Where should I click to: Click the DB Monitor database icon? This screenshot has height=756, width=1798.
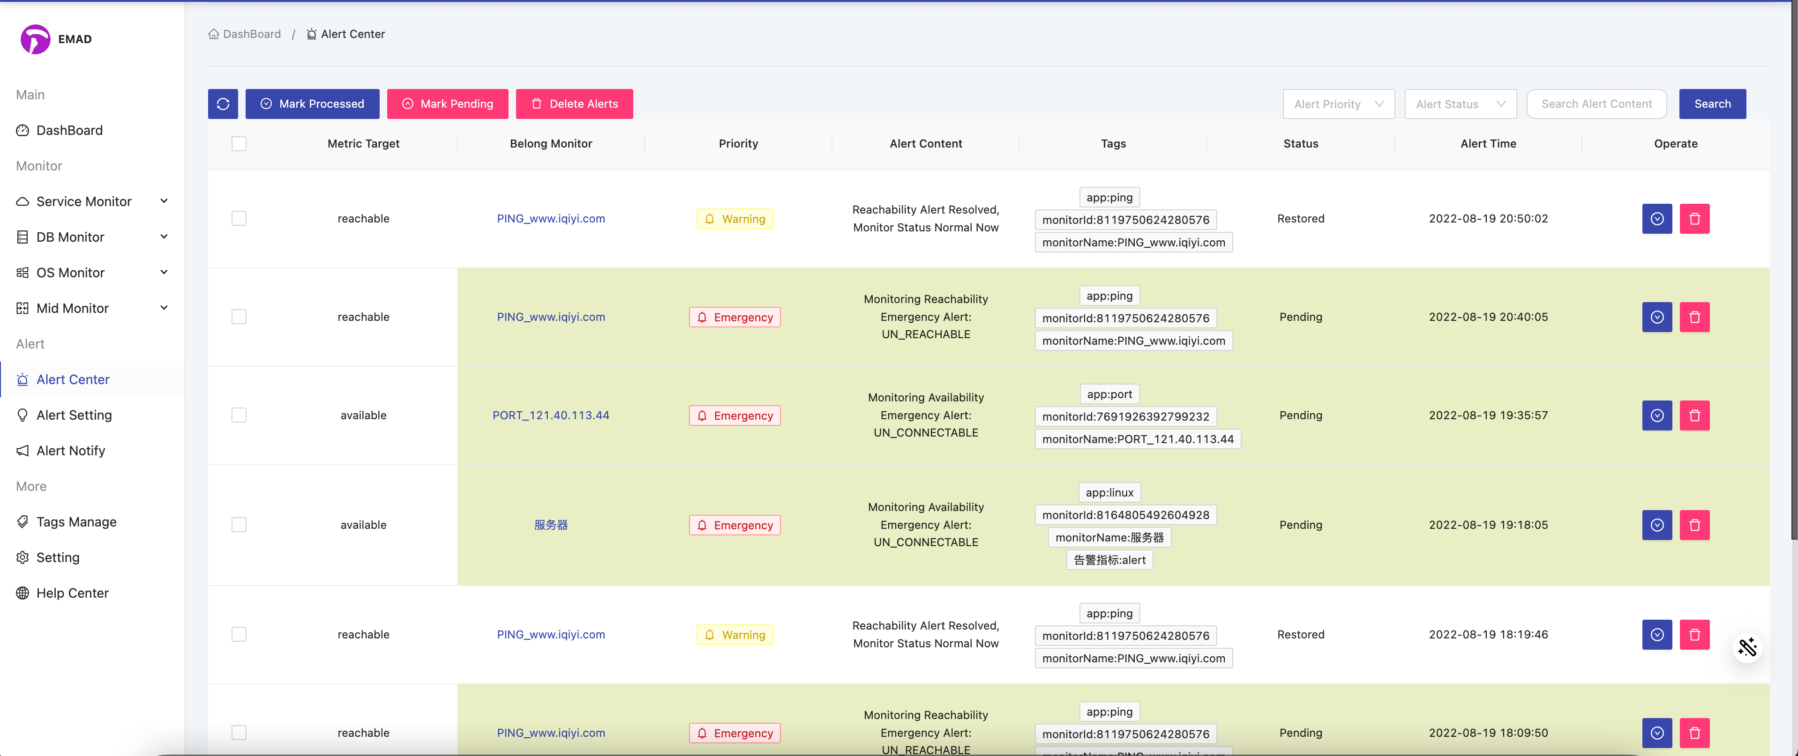tap(22, 237)
